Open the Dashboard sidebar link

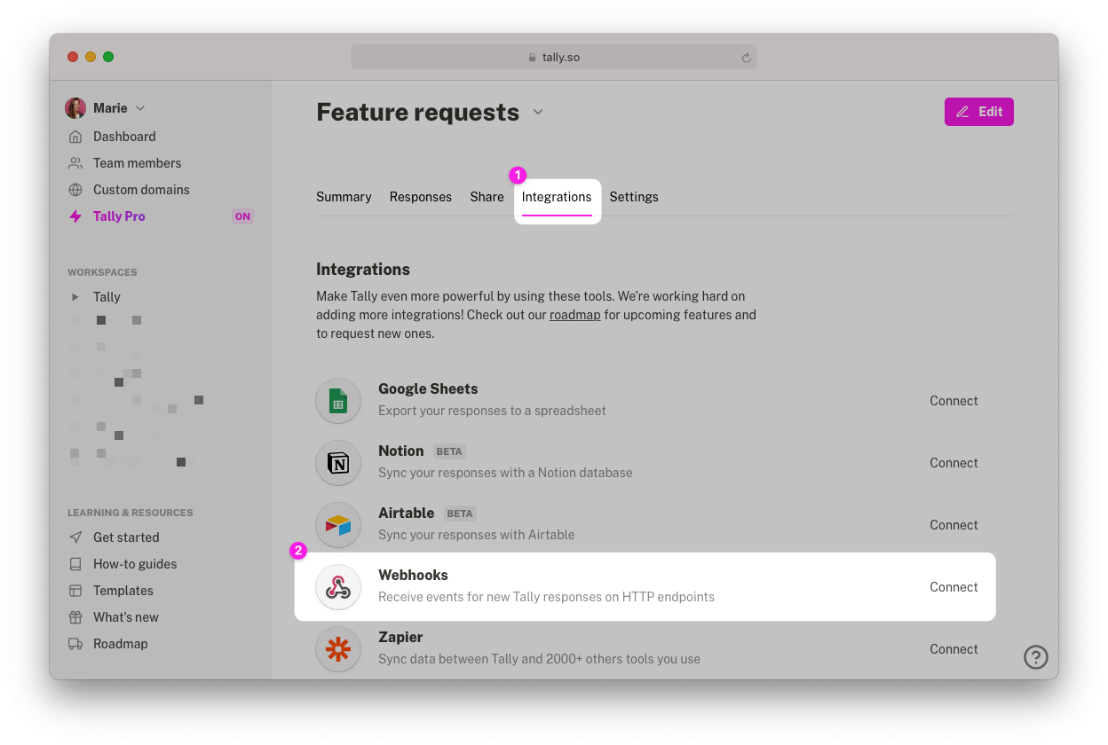coord(124,137)
